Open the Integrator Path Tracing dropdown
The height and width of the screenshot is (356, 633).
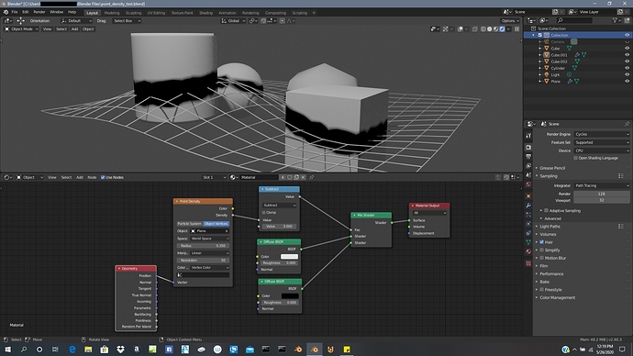(602, 185)
